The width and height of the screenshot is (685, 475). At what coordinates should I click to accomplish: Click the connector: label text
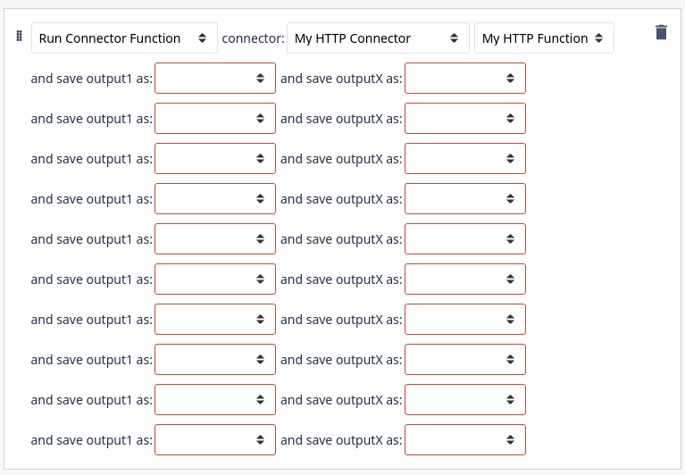pos(253,38)
